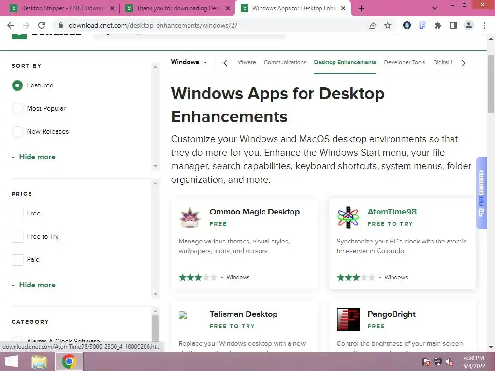
Task: Bookmark this page with the star
Action: [x=388, y=25]
